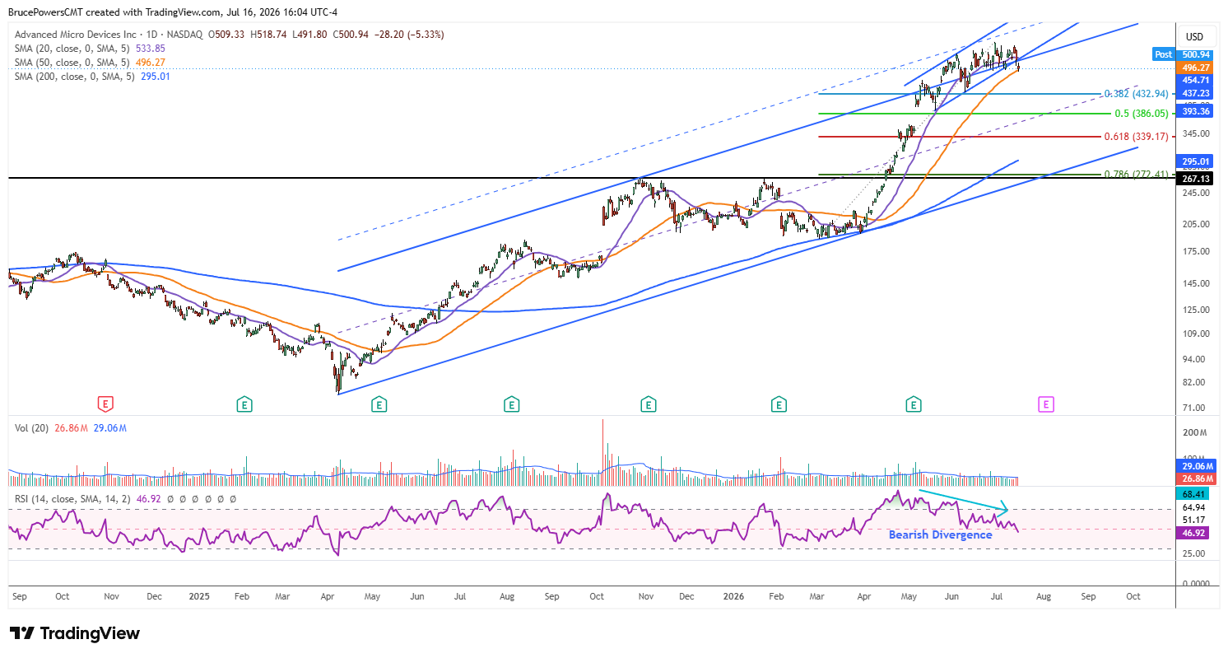Click the red 26.86M volume tag
The height and width of the screenshot is (658, 1228).
1198,478
